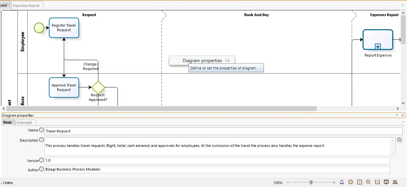Click the Request Approved gateway diamond
Screen dimensions: 407x187
[x=98, y=87]
